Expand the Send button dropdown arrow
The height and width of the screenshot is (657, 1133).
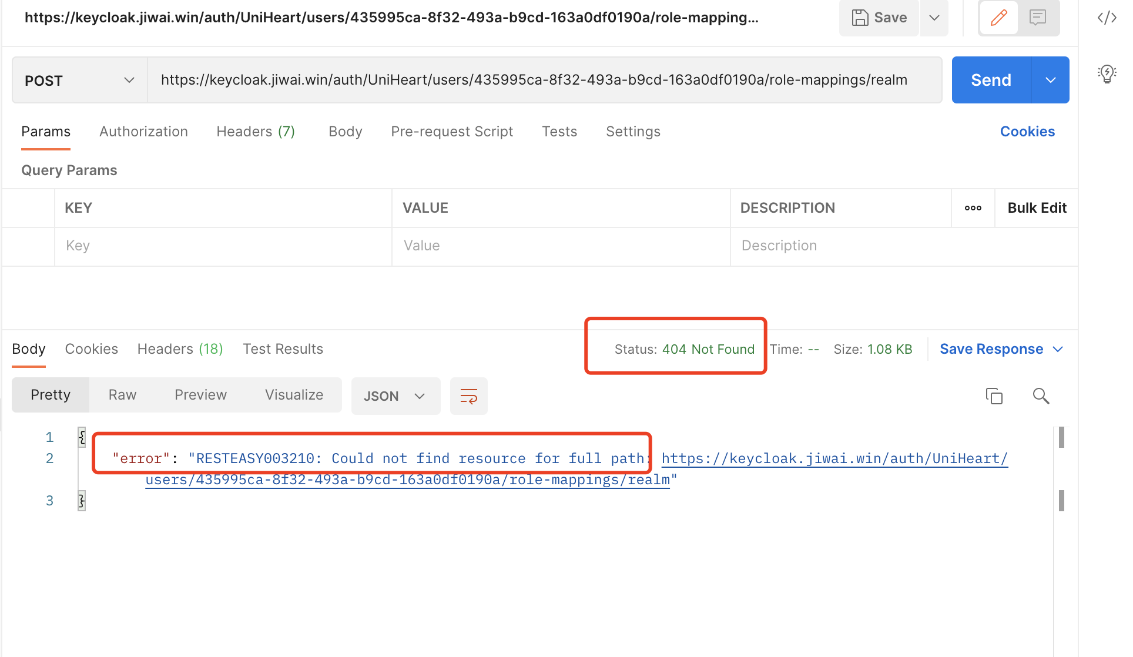coord(1050,80)
